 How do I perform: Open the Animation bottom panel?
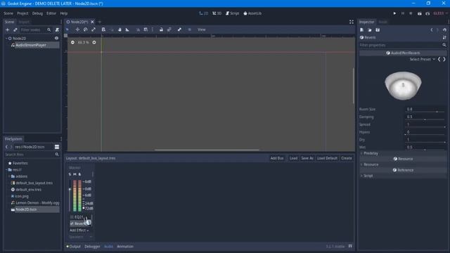(x=125, y=247)
